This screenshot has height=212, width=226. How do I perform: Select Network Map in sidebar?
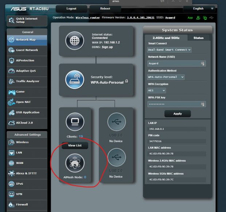tap(27, 40)
